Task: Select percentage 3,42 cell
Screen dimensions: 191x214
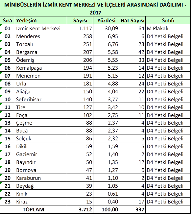Action: click(x=106, y=107)
